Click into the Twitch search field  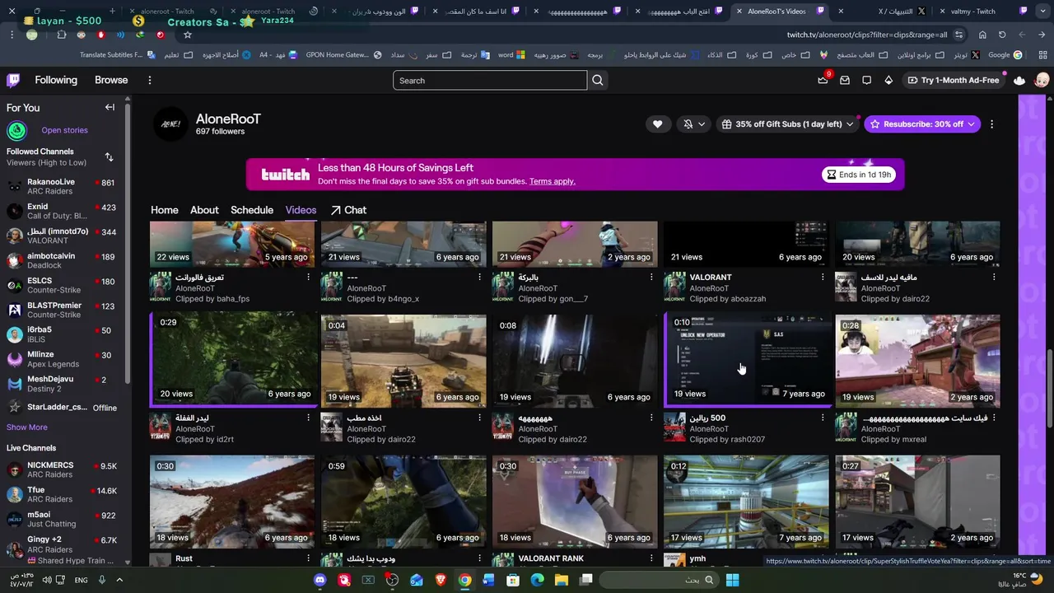[x=490, y=80]
